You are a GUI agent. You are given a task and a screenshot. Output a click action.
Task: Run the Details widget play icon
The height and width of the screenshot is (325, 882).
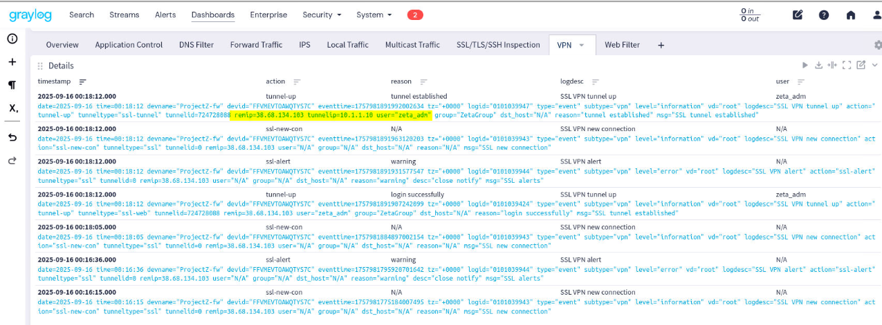pos(805,66)
